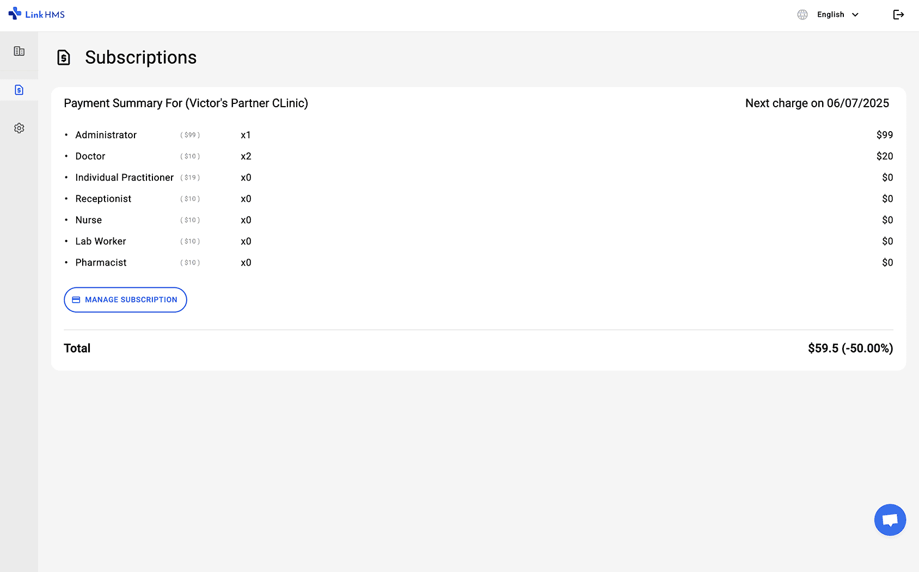Click the Individual Practitioner row label

coord(124,177)
